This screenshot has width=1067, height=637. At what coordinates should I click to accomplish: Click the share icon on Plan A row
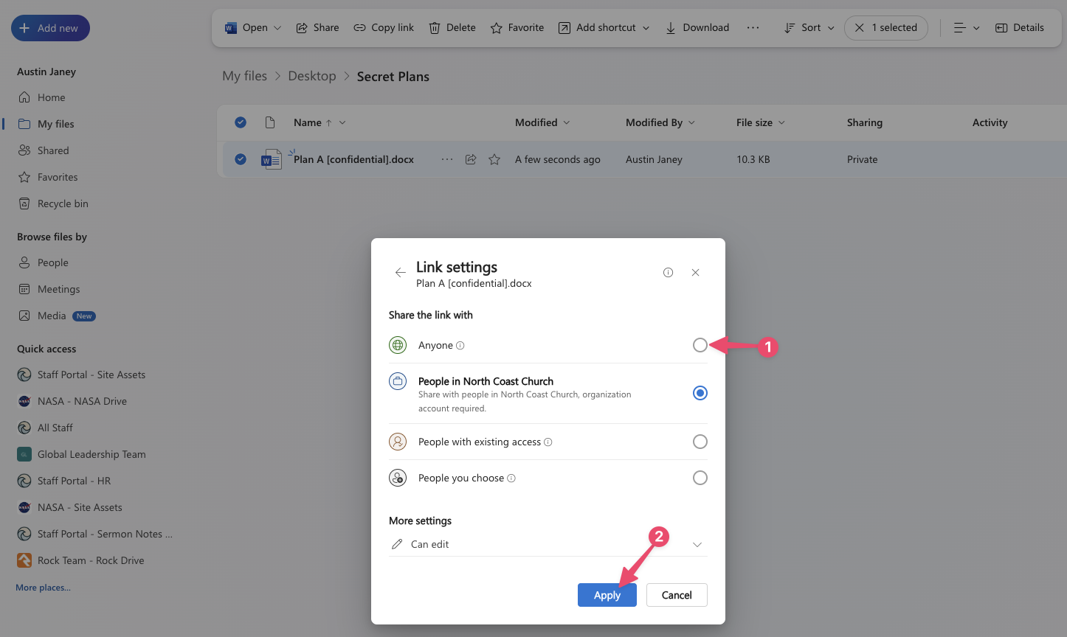[x=471, y=159]
